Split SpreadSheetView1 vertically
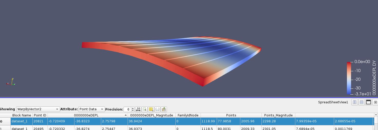This screenshot has width=378, height=130. coord(362,102)
